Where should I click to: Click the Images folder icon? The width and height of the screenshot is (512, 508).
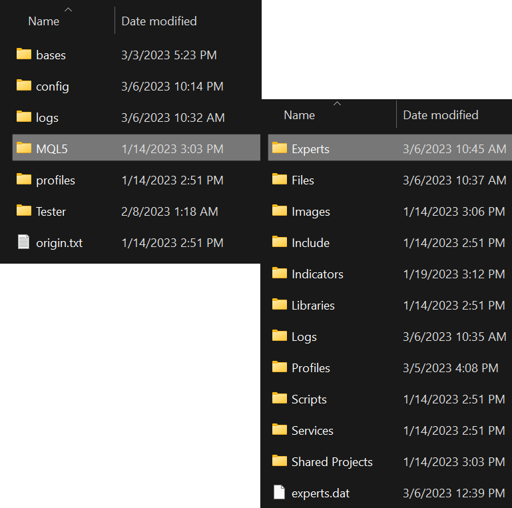280,210
